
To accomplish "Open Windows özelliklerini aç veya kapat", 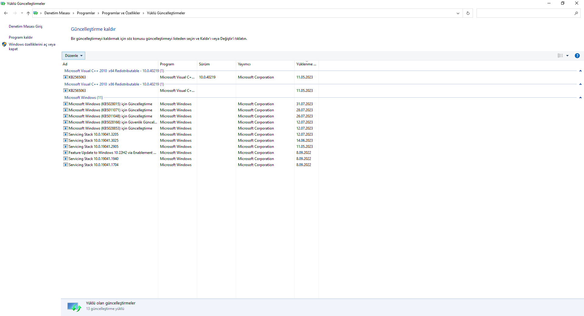I will click(32, 47).
